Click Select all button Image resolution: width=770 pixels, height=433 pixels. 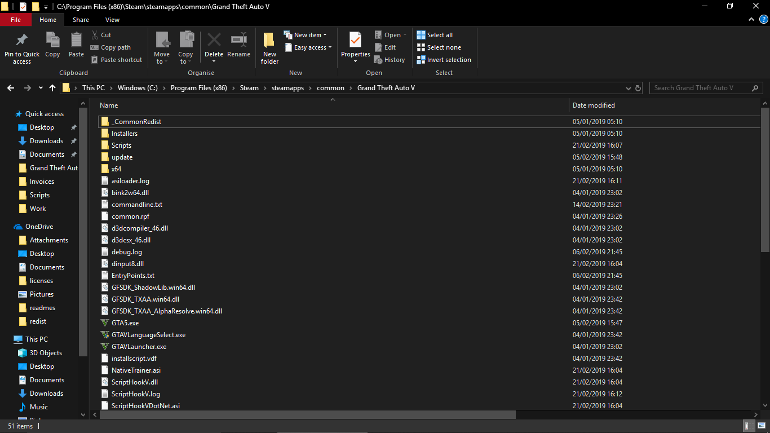pyautogui.click(x=435, y=35)
